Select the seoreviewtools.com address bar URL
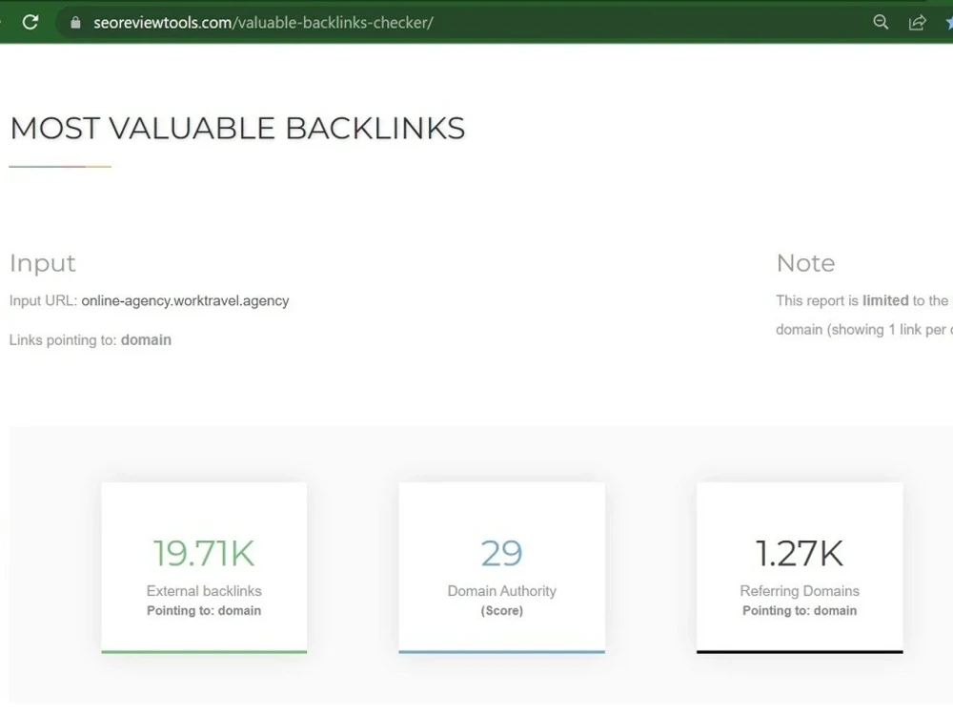The height and width of the screenshot is (715, 953). (x=263, y=23)
